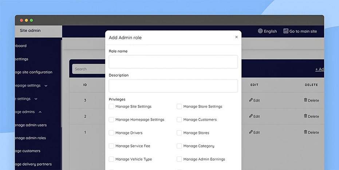
Task: Click the EDIT column header
Action: click(254, 85)
